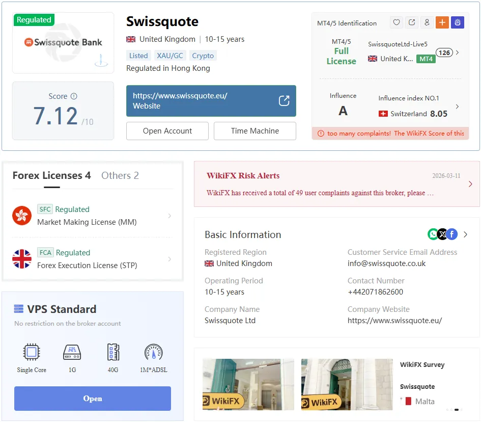Click the 126 server count badge
This screenshot has width=481, height=422.
click(444, 52)
